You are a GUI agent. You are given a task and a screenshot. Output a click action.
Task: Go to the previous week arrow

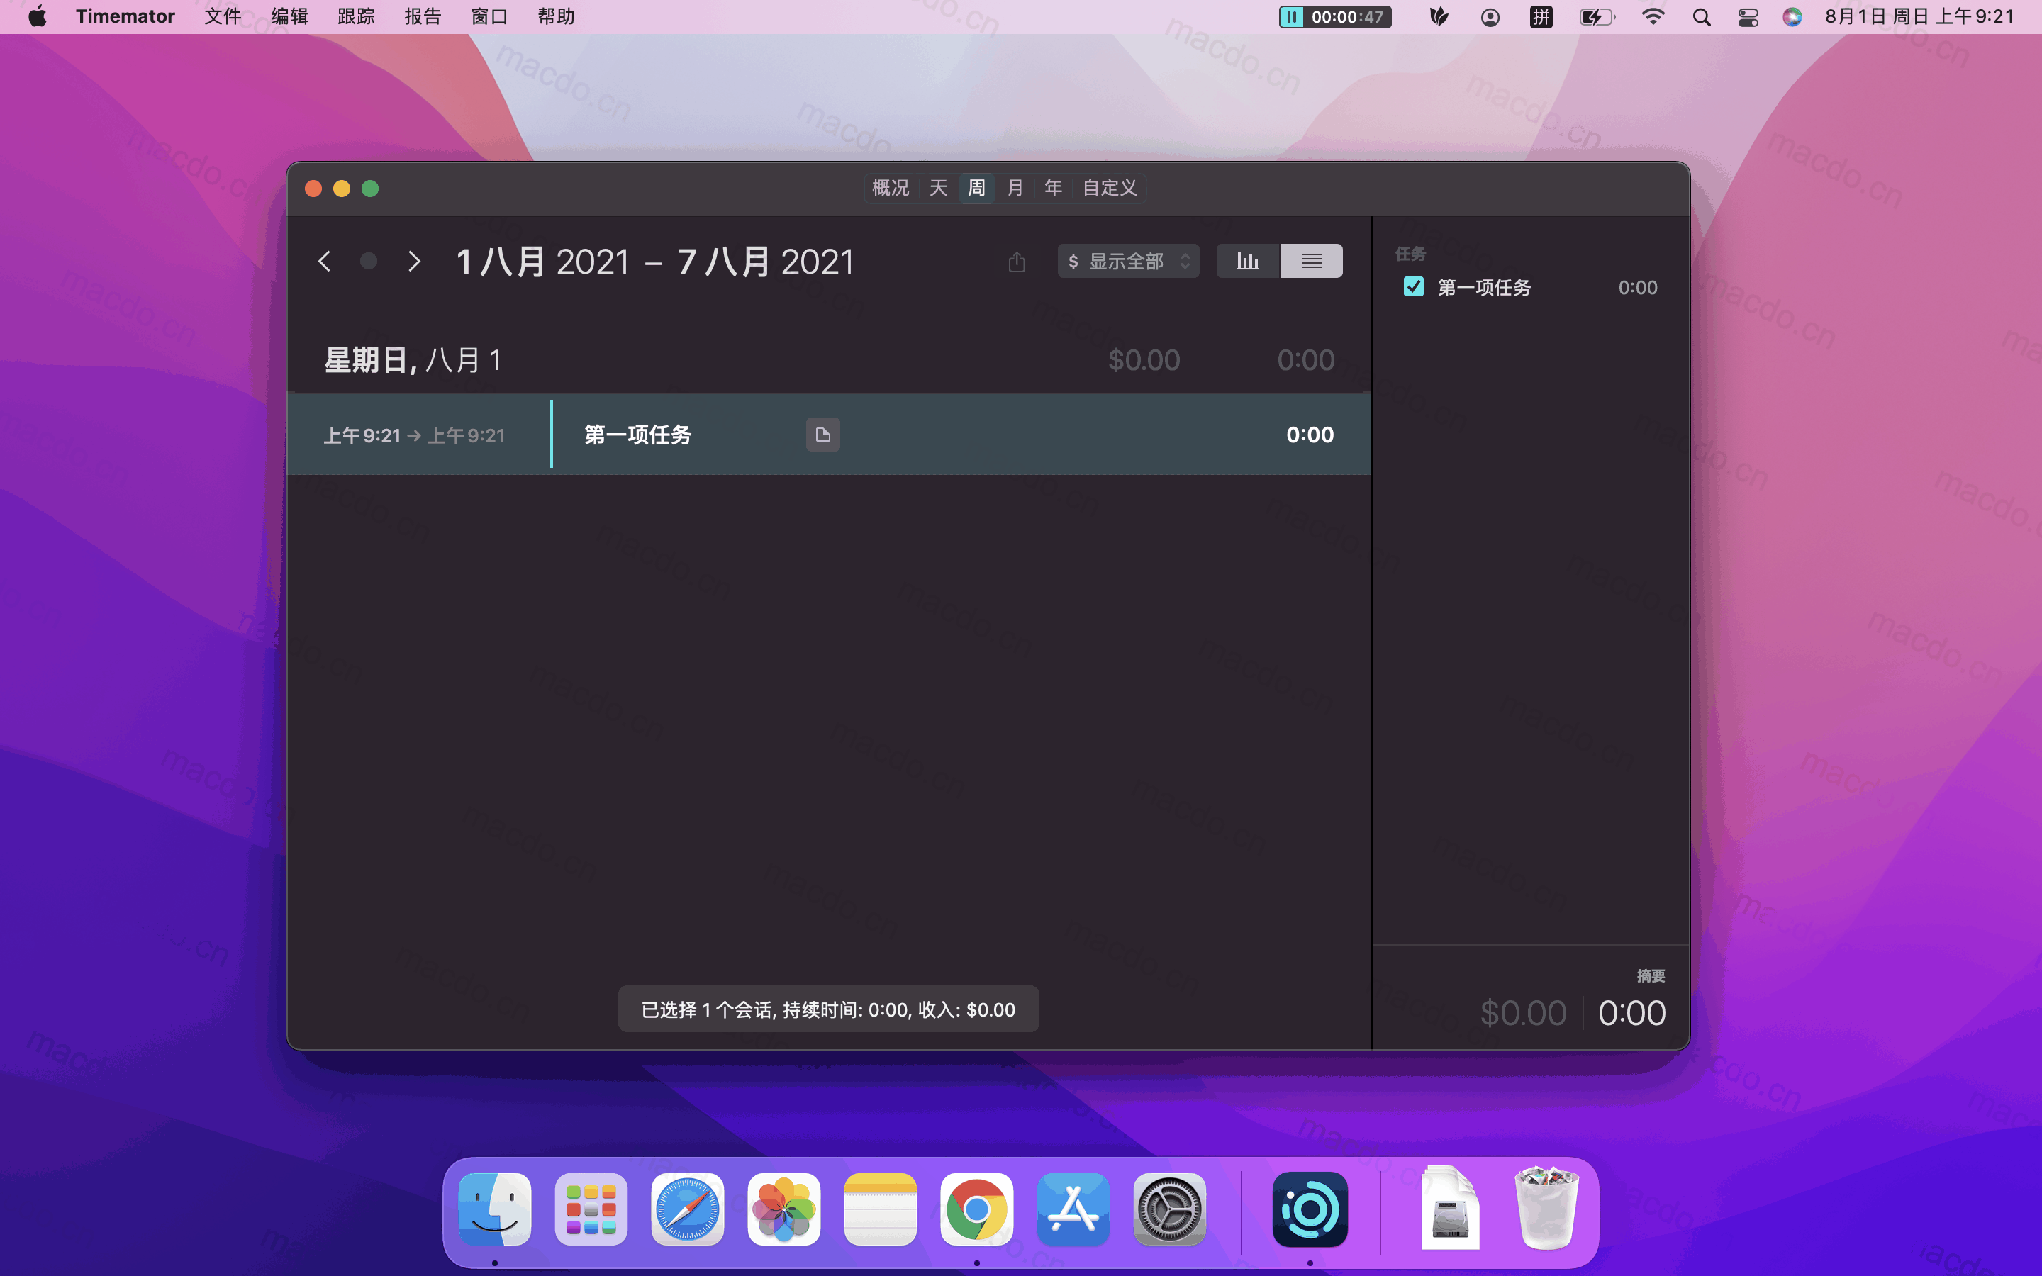tap(325, 261)
